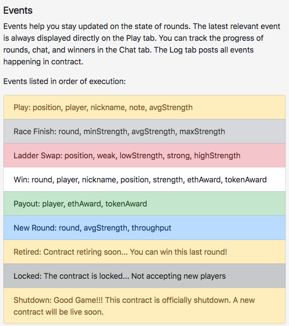This screenshot has height=326, width=289.
Task: Click tokenAward in the Payout row
Action: point(126,204)
